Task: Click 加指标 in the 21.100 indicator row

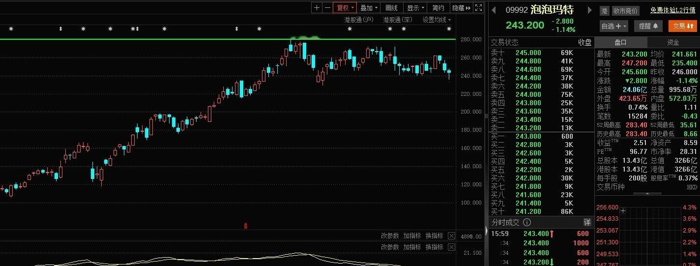Action: [x=412, y=247]
